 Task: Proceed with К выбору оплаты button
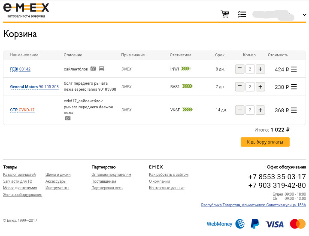click(x=265, y=142)
